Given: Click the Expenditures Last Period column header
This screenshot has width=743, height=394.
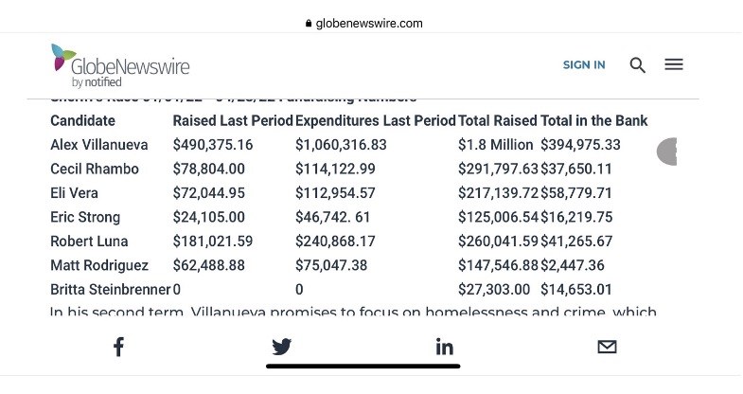Looking at the screenshot, I should point(376,121).
